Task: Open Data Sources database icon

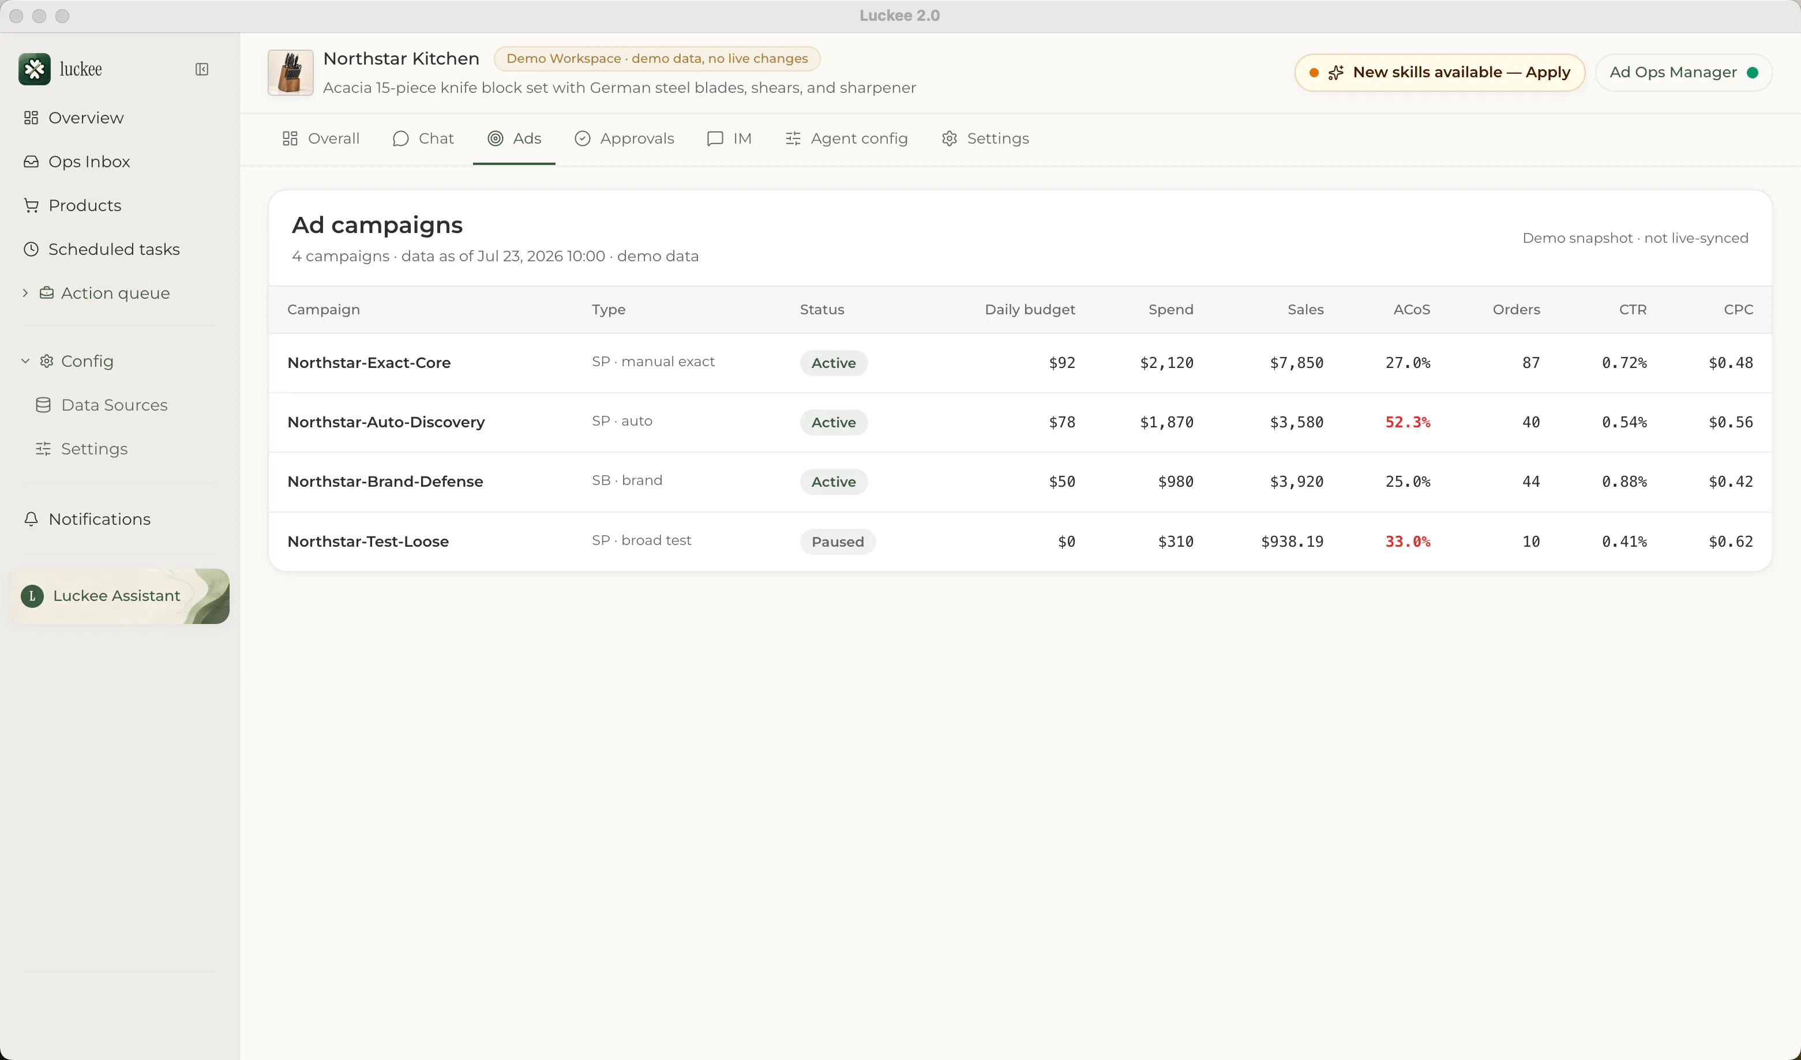Action: pyautogui.click(x=43, y=405)
